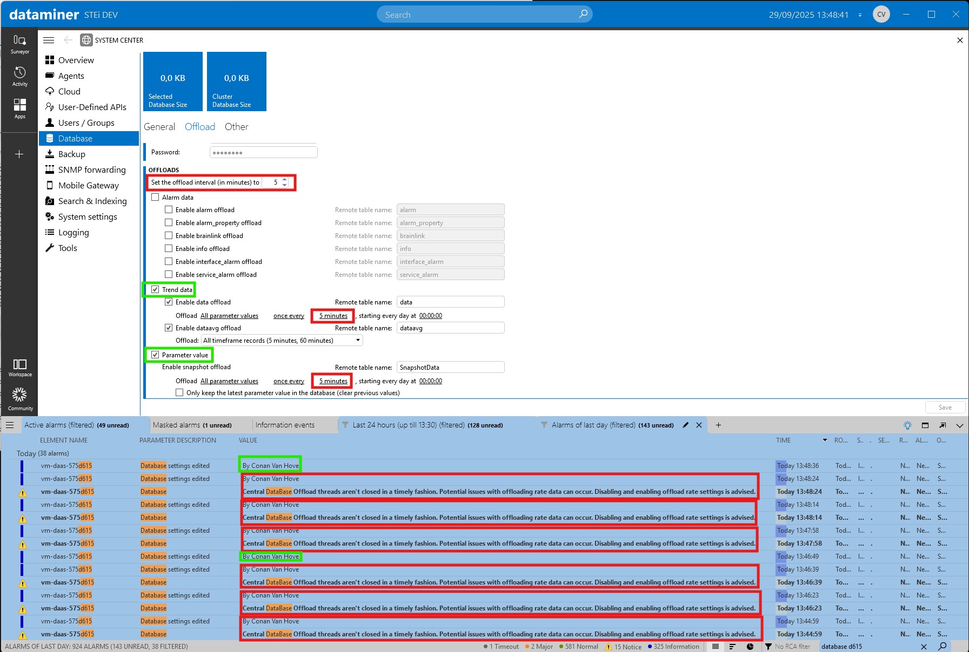
Task: Open the Workspace icon
Action: pyautogui.click(x=19, y=367)
